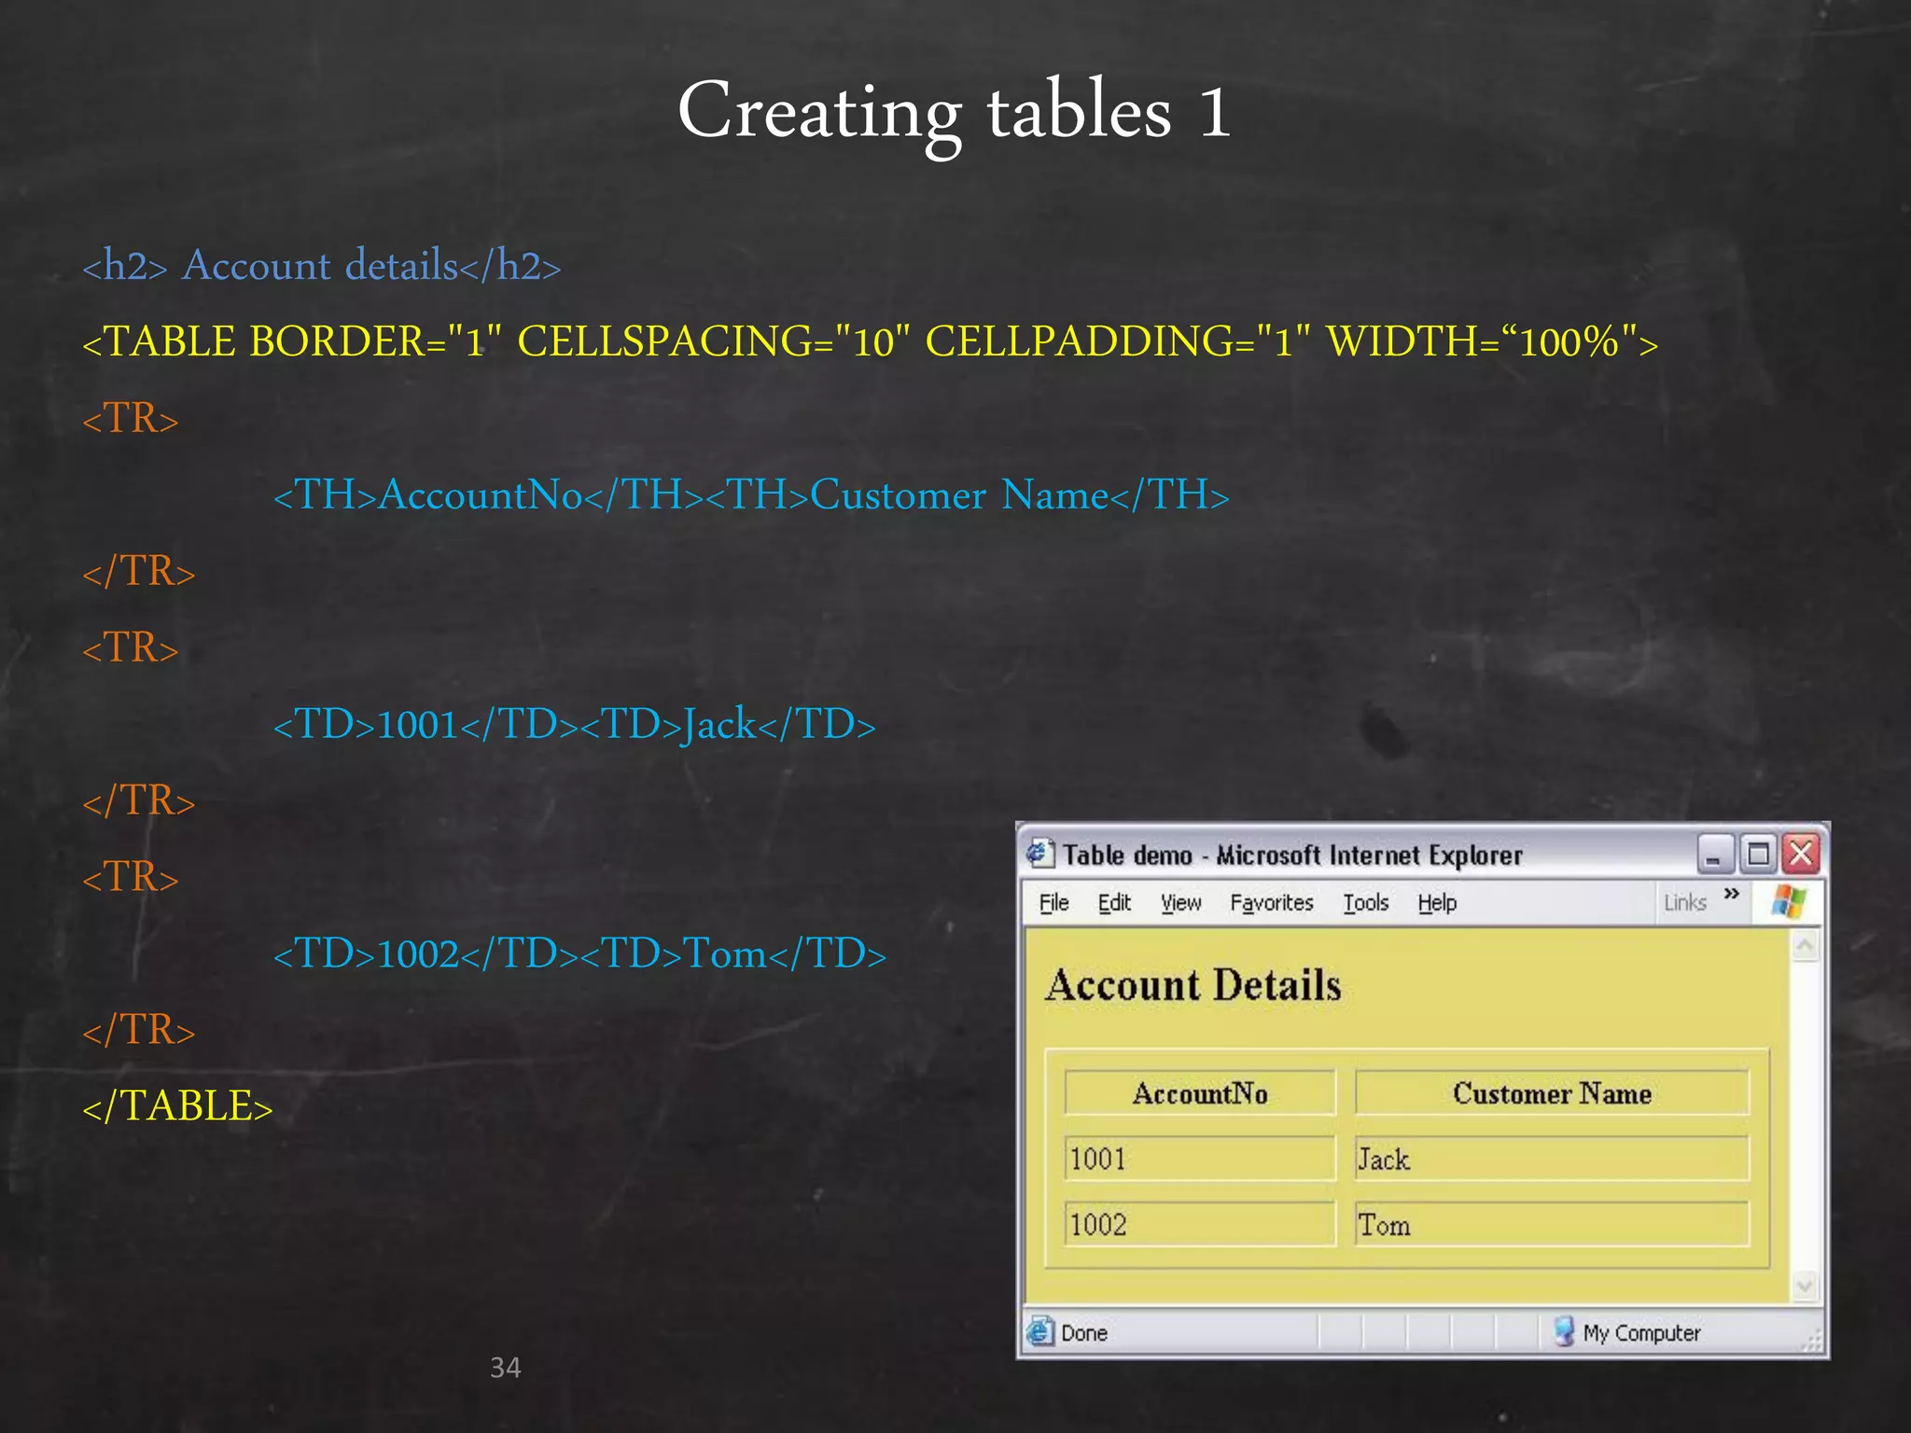Expand the Links toolbar double chevron

coord(1732,894)
